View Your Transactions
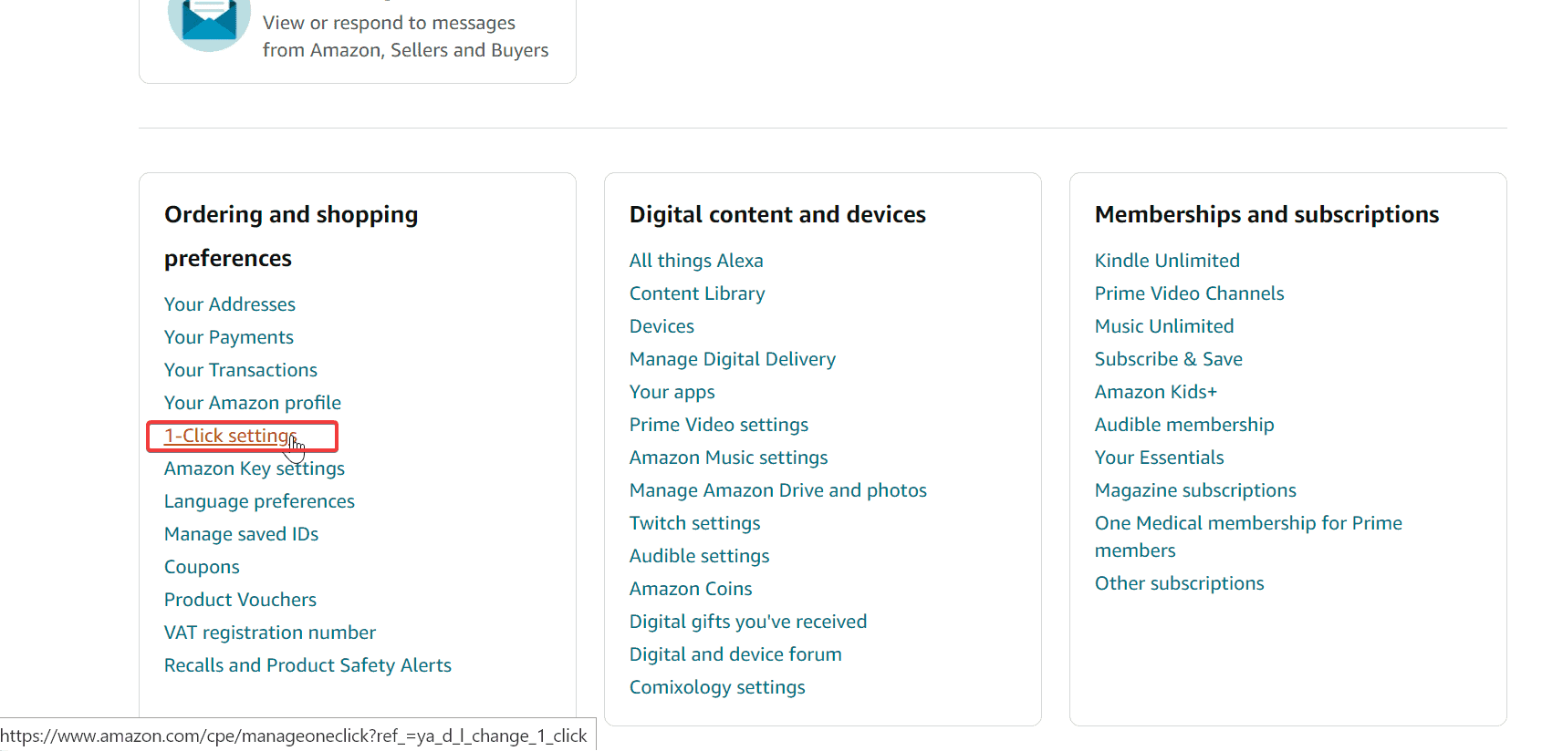The image size is (1542, 751). tap(241, 370)
